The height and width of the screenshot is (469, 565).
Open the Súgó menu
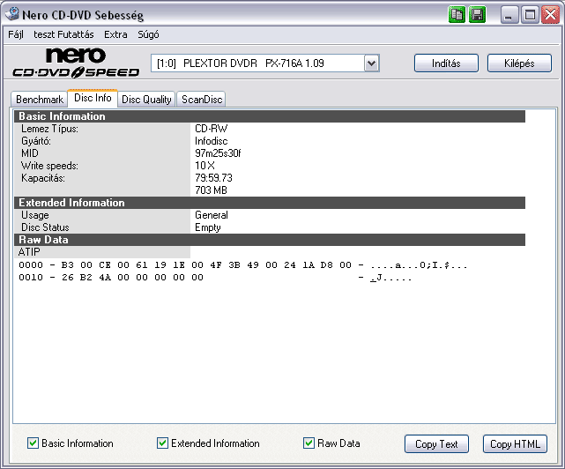pos(148,34)
